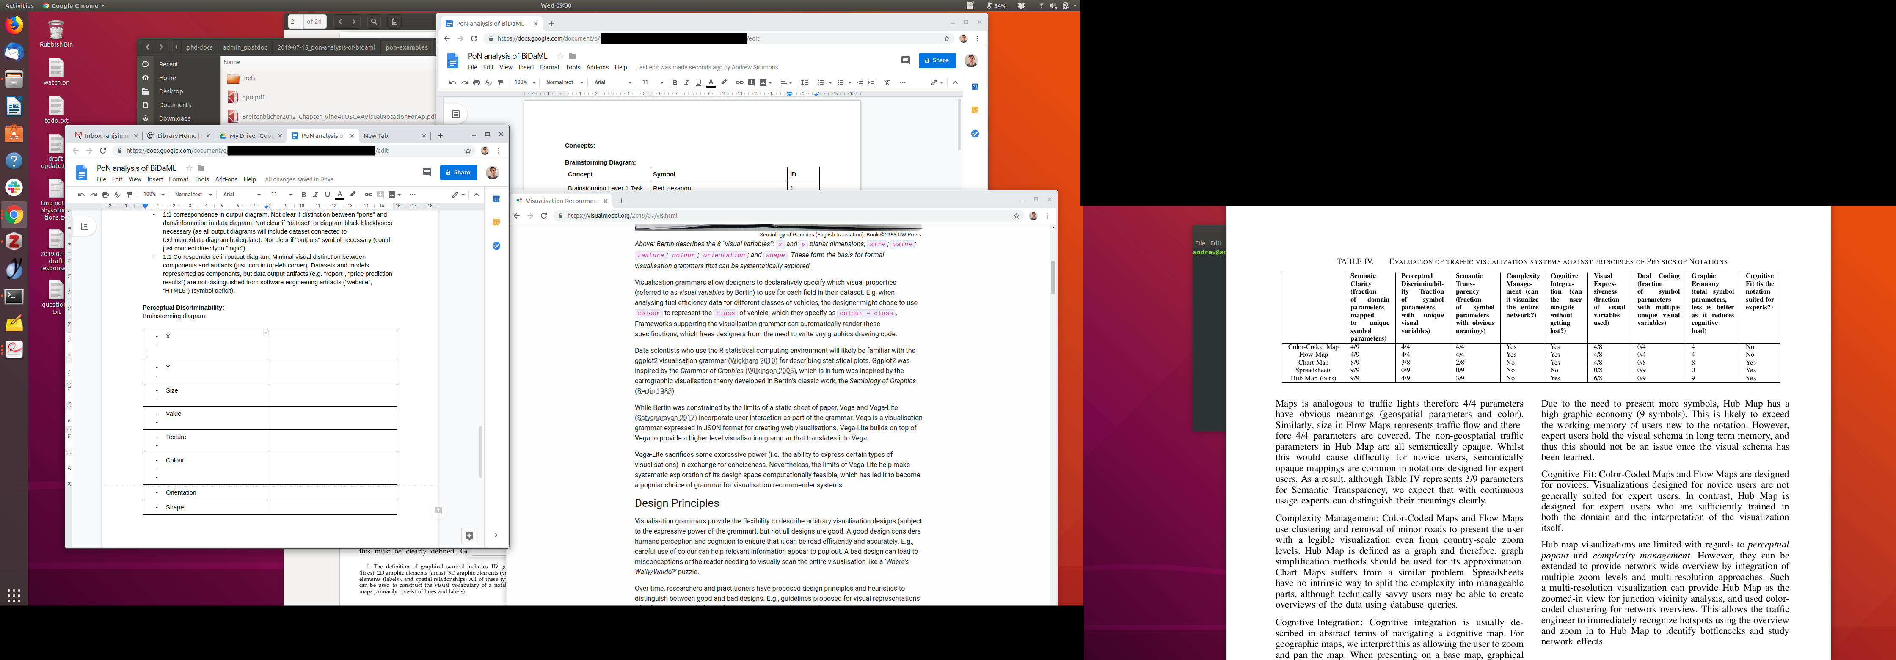
Task: Click the line spacing icon in Docs toolbar
Action: [805, 82]
